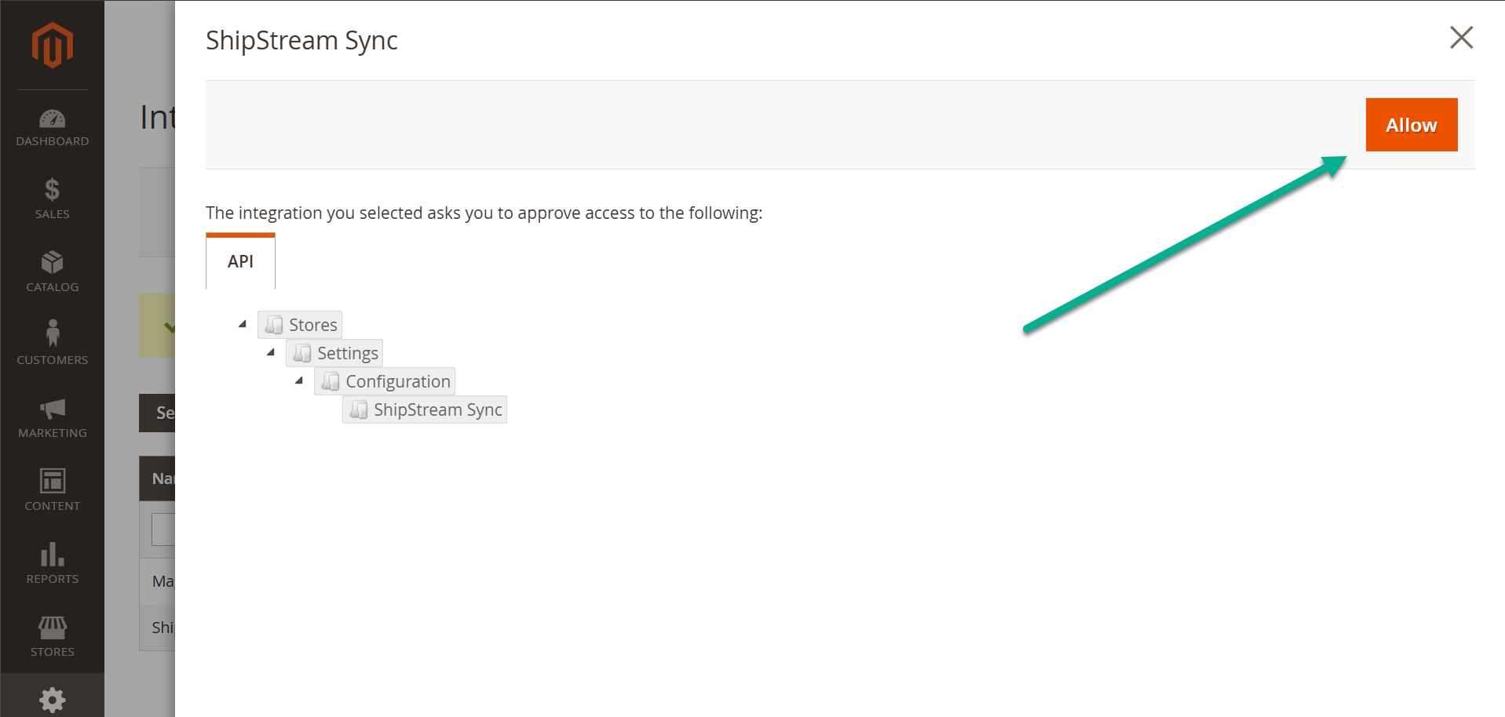Image resolution: width=1505 pixels, height=717 pixels.
Task: Select the ShipStream Sync tree item
Action: point(437,409)
